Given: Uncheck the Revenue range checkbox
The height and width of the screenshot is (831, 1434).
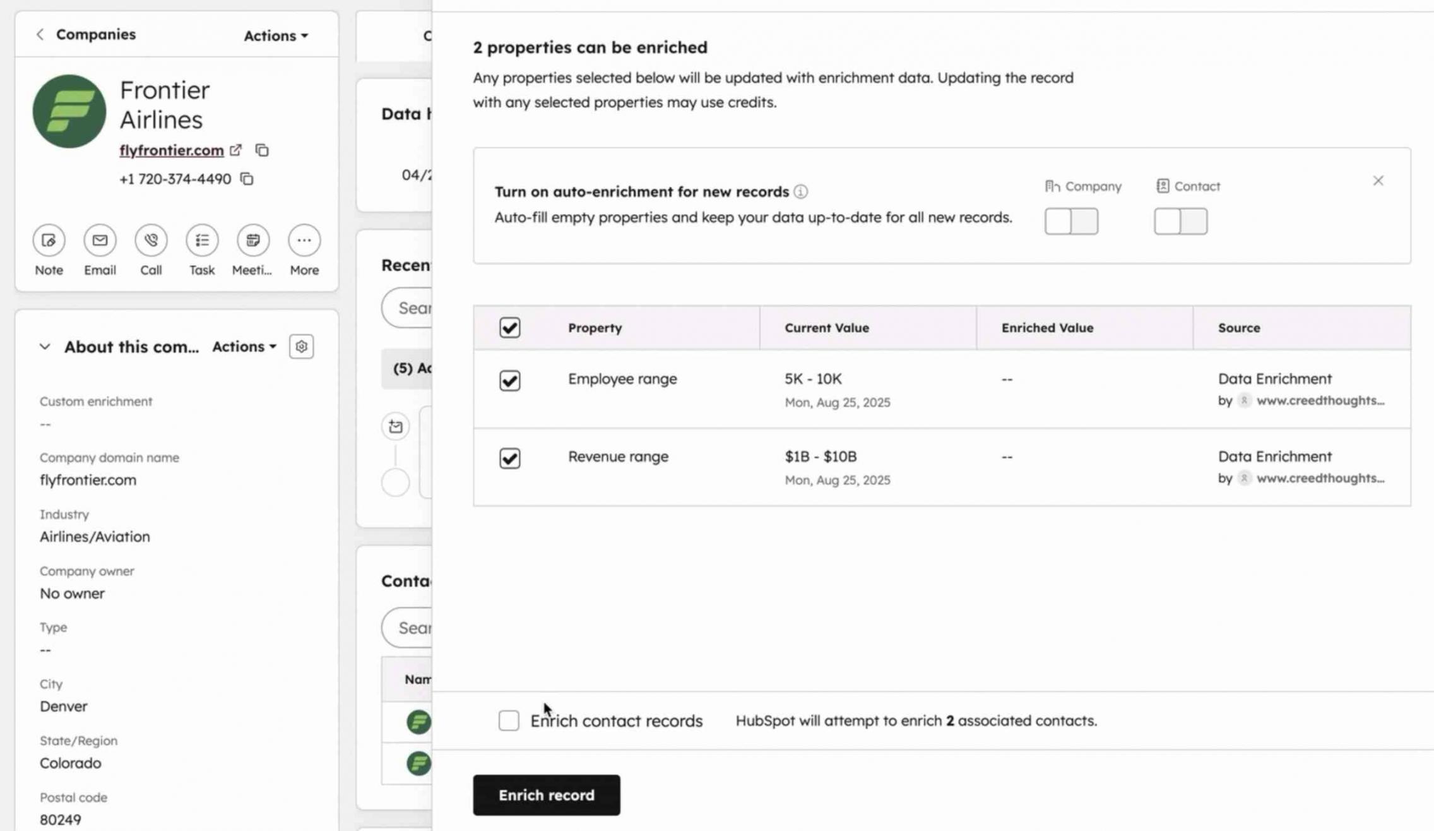Looking at the screenshot, I should tap(509, 458).
